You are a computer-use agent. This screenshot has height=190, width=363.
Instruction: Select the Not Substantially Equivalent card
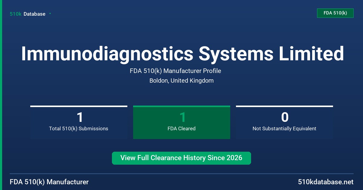tap(284, 122)
